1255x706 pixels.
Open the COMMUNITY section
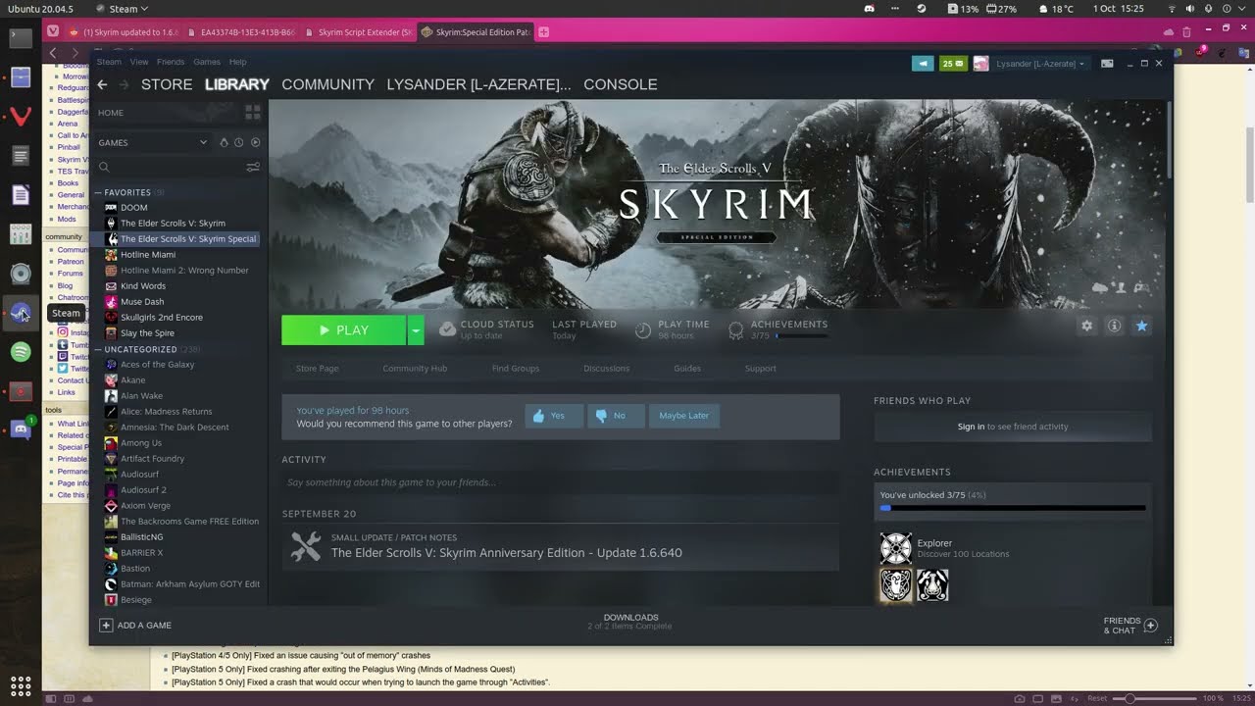(x=328, y=84)
